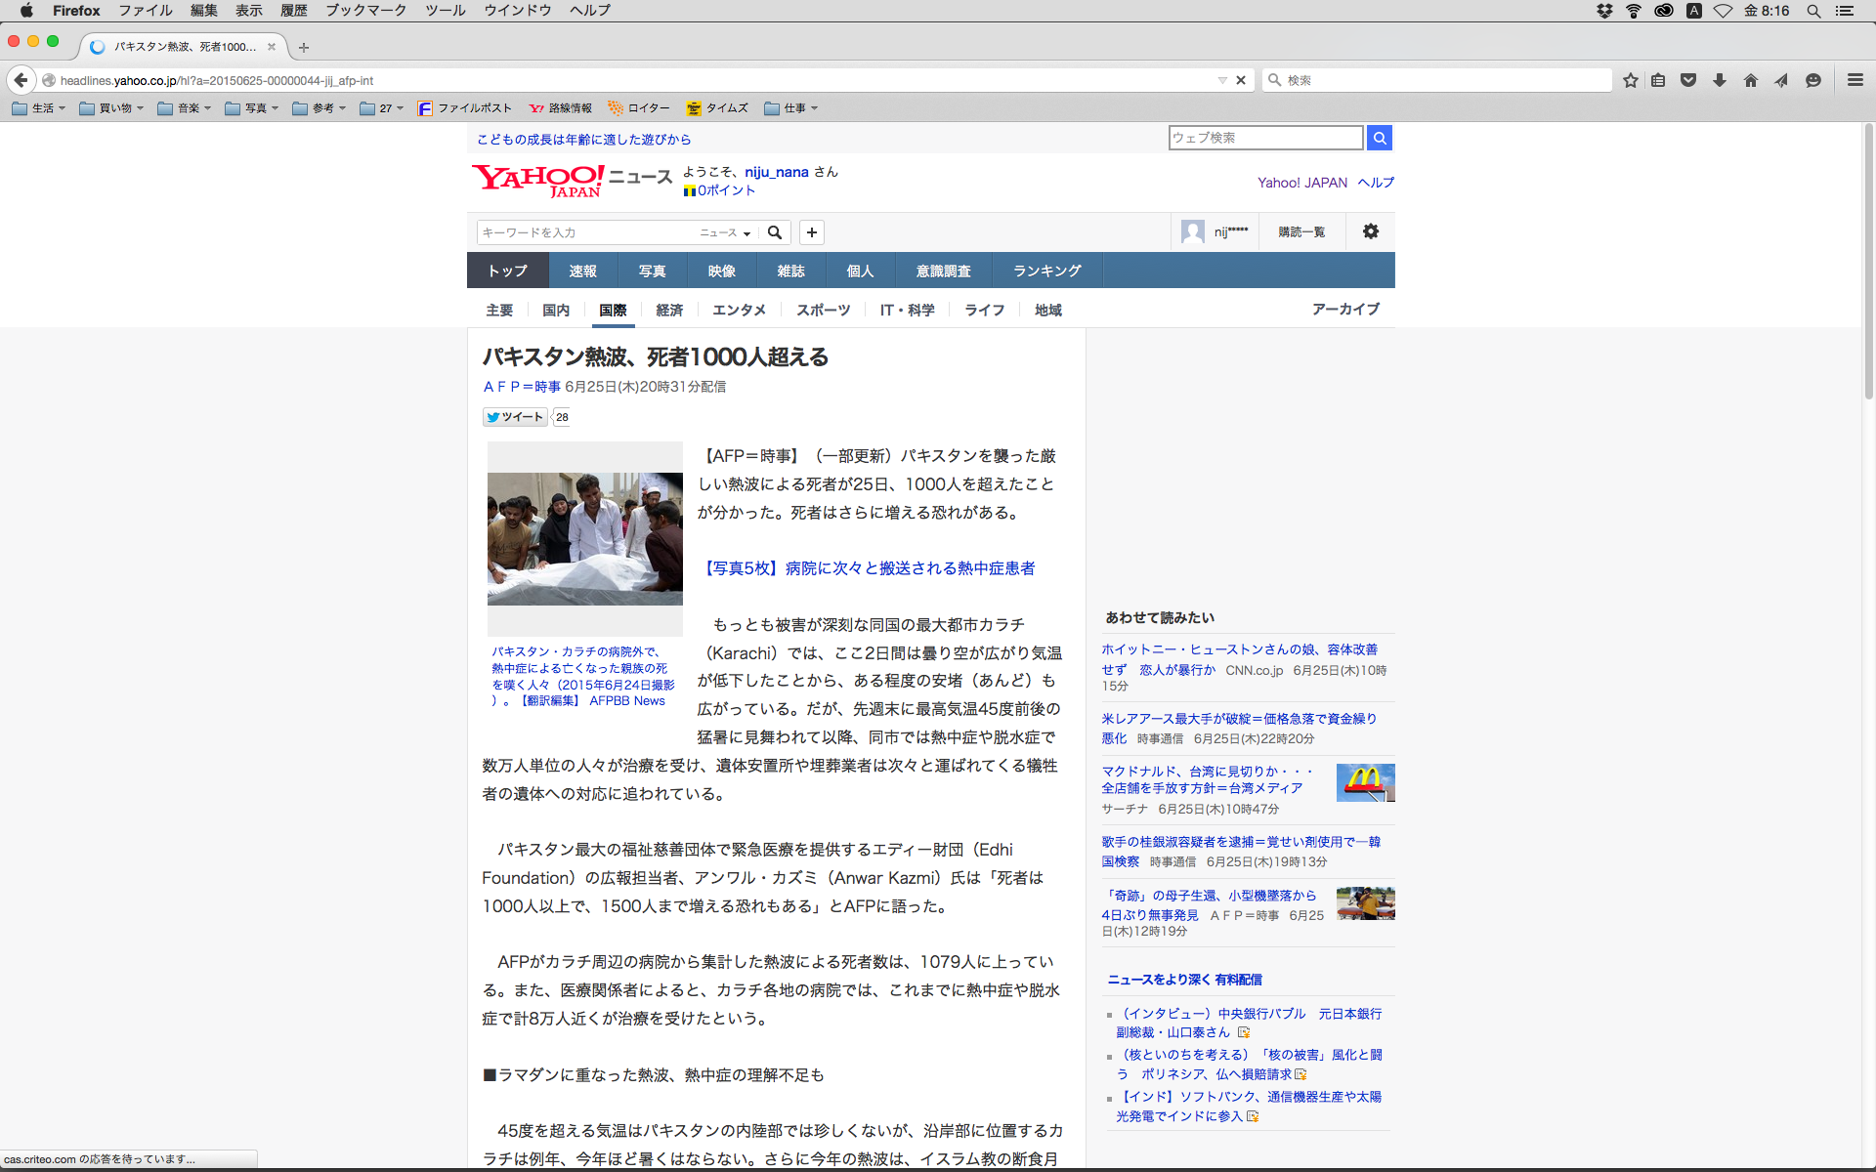Select the 経済 news category tab
The height and width of the screenshot is (1172, 1876).
point(669,310)
